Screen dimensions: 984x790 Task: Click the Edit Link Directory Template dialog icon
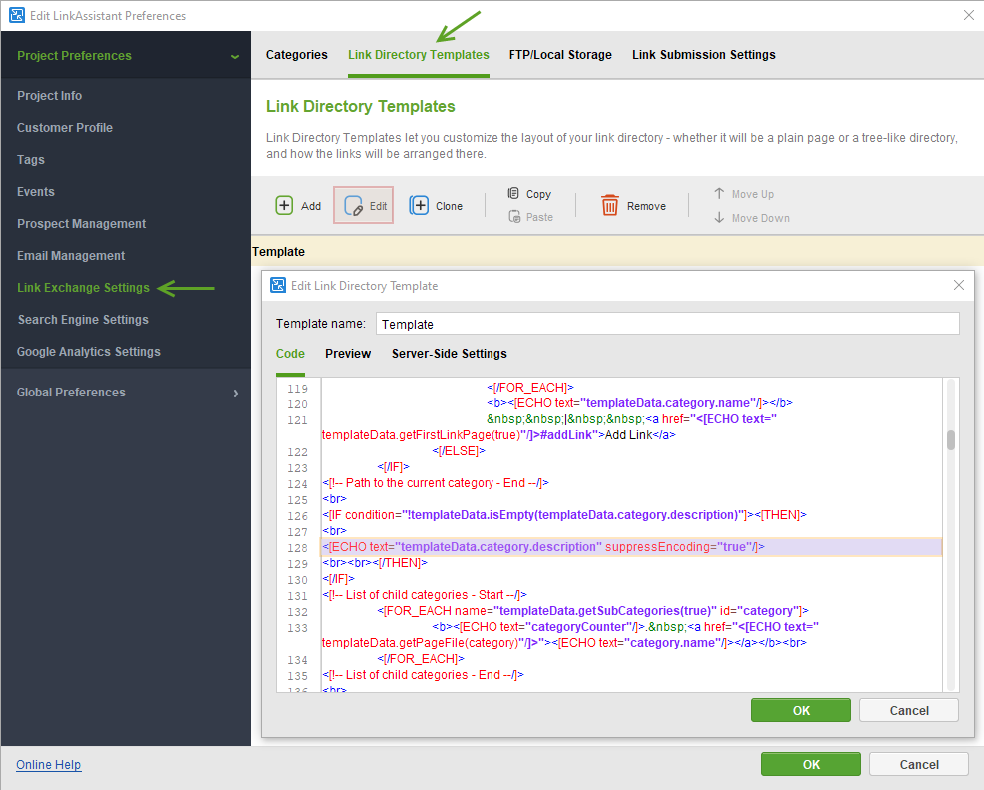click(x=278, y=285)
